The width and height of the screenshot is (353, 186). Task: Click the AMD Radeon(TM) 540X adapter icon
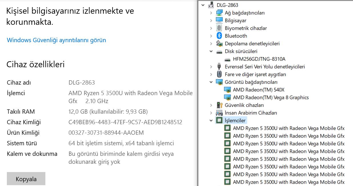tap(227, 90)
